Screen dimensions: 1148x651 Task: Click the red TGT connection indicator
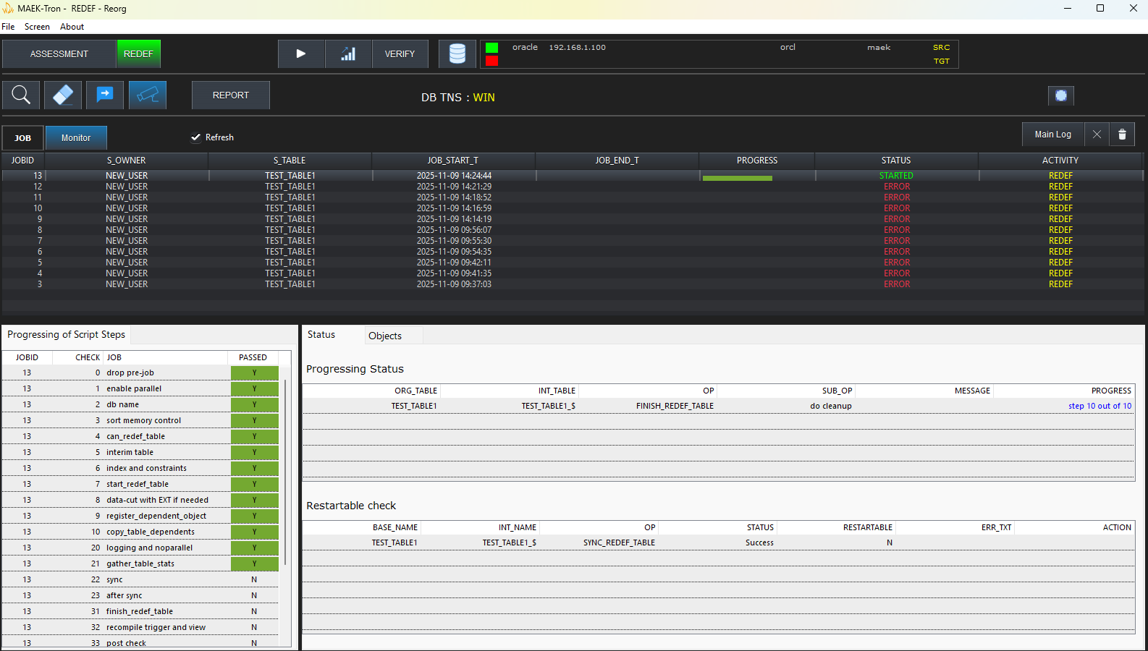coord(491,61)
